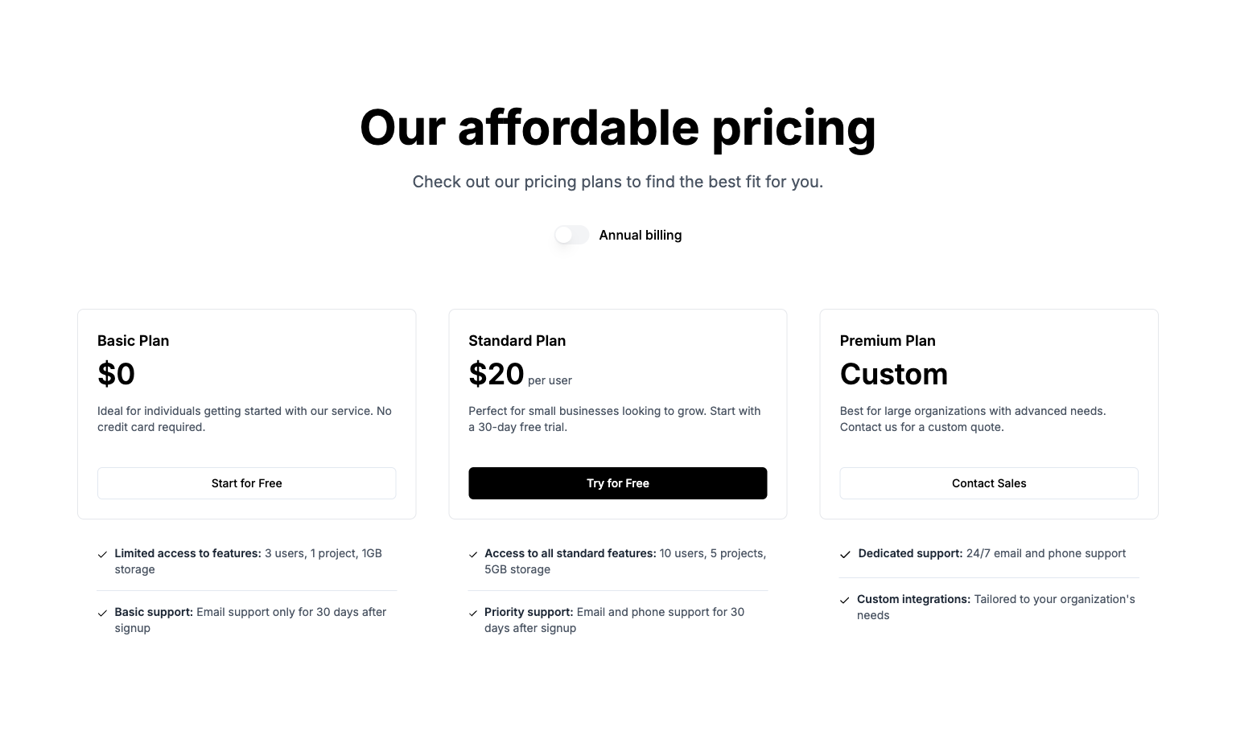
Task: Select the Basic Plan title
Action: point(133,341)
